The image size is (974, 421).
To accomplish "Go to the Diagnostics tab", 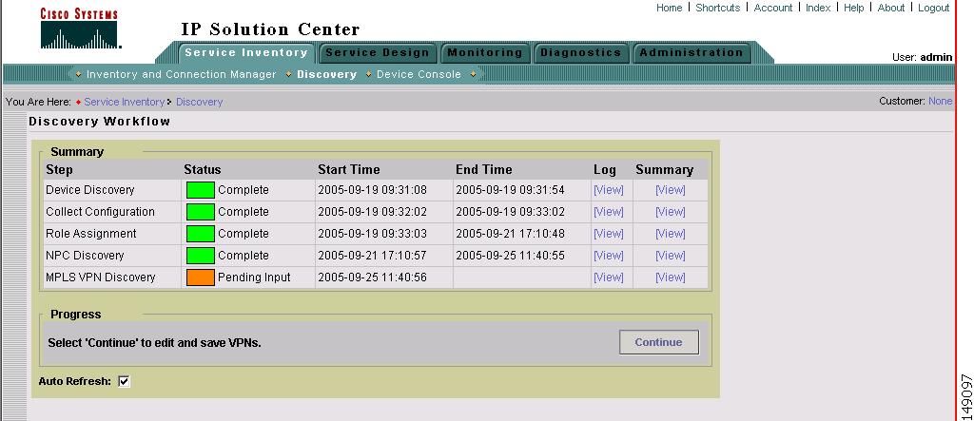I will coord(581,53).
